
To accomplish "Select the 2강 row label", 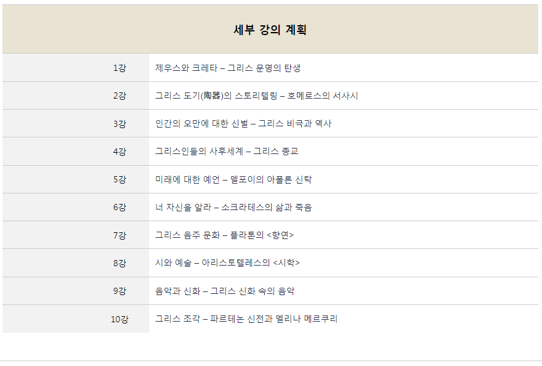I will 119,96.
